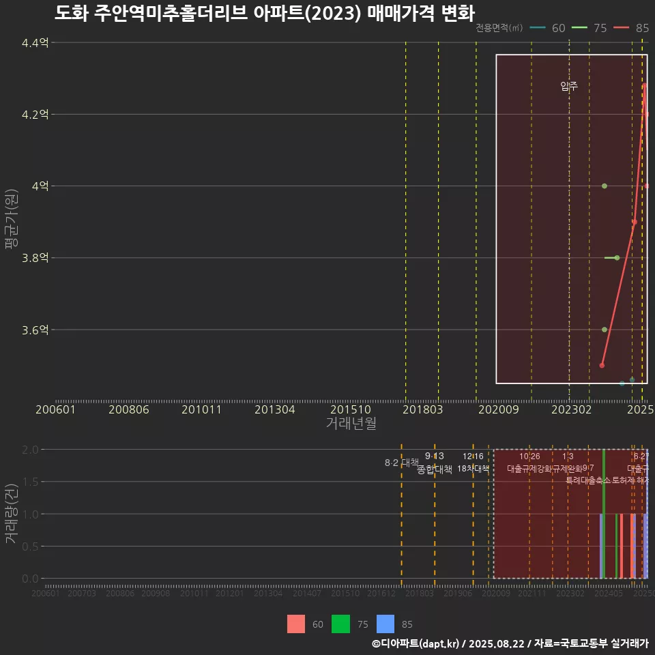Select the red 85 line key in the top legend
The image size is (655, 655).
pyautogui.click(x=621, y=28)
